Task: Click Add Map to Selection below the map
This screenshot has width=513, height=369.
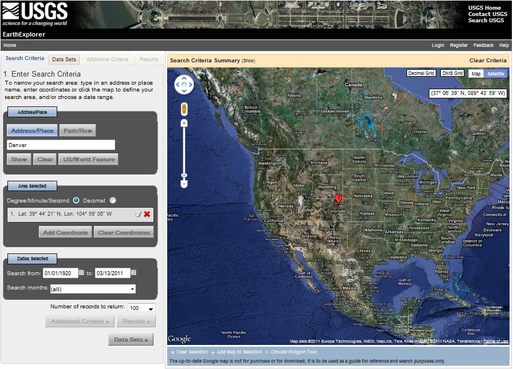Action: pos(237,352)
